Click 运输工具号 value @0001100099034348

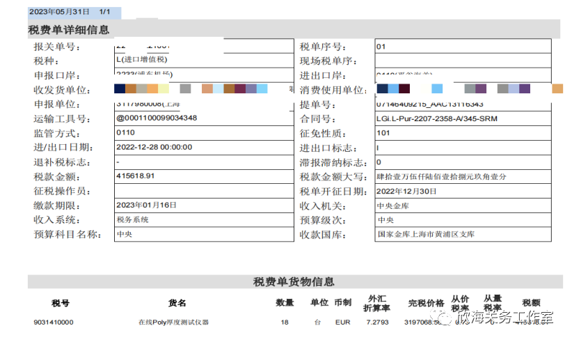157,118
